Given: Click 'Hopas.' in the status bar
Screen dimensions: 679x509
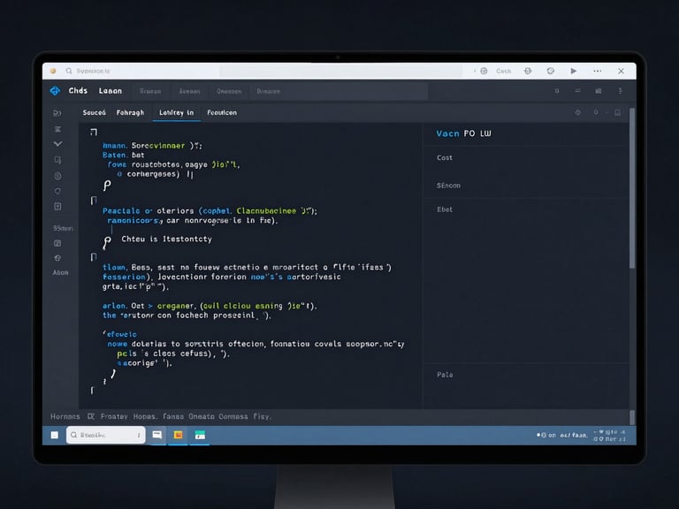Looking at the screenshot, I should [x=145, y=416].
